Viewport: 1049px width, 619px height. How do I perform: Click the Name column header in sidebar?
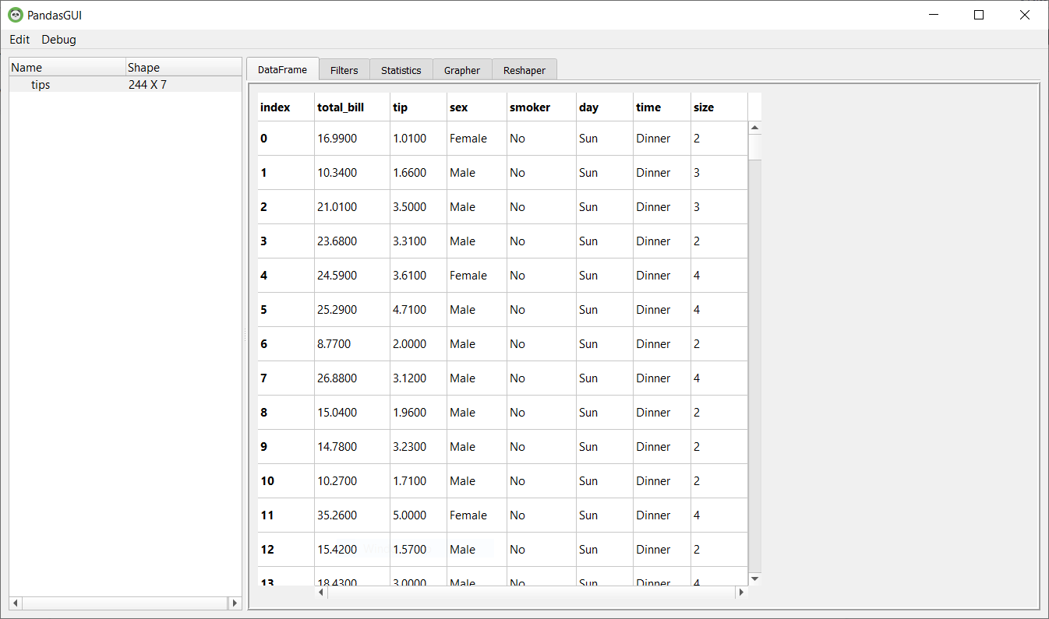[x=26, y=67]
